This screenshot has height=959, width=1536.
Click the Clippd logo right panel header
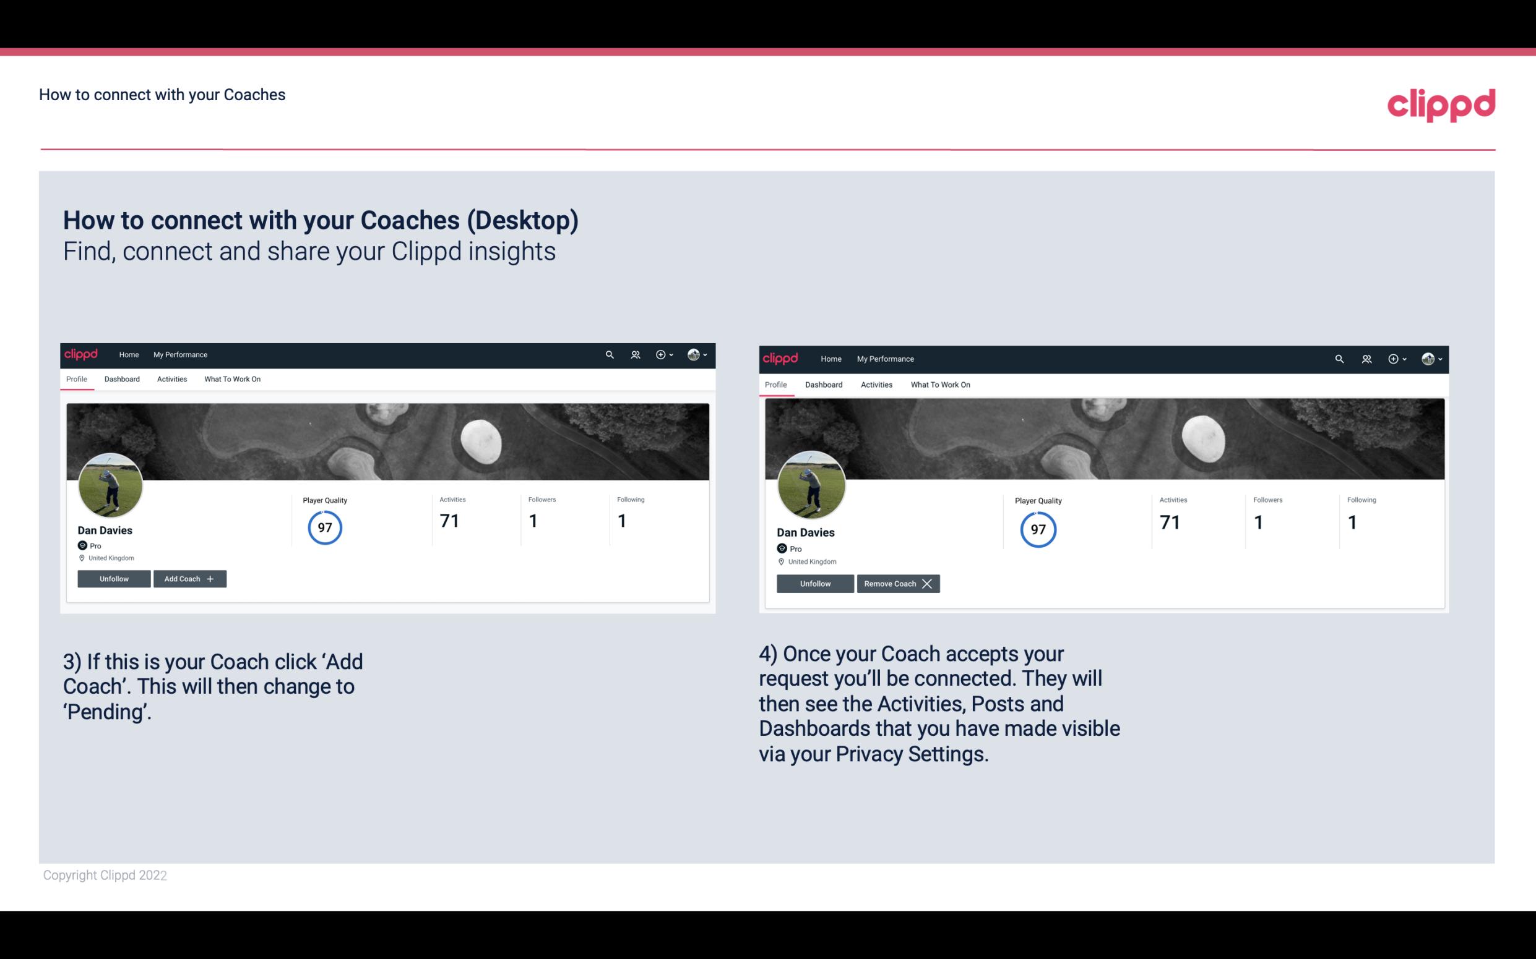(x=781, y=358)
